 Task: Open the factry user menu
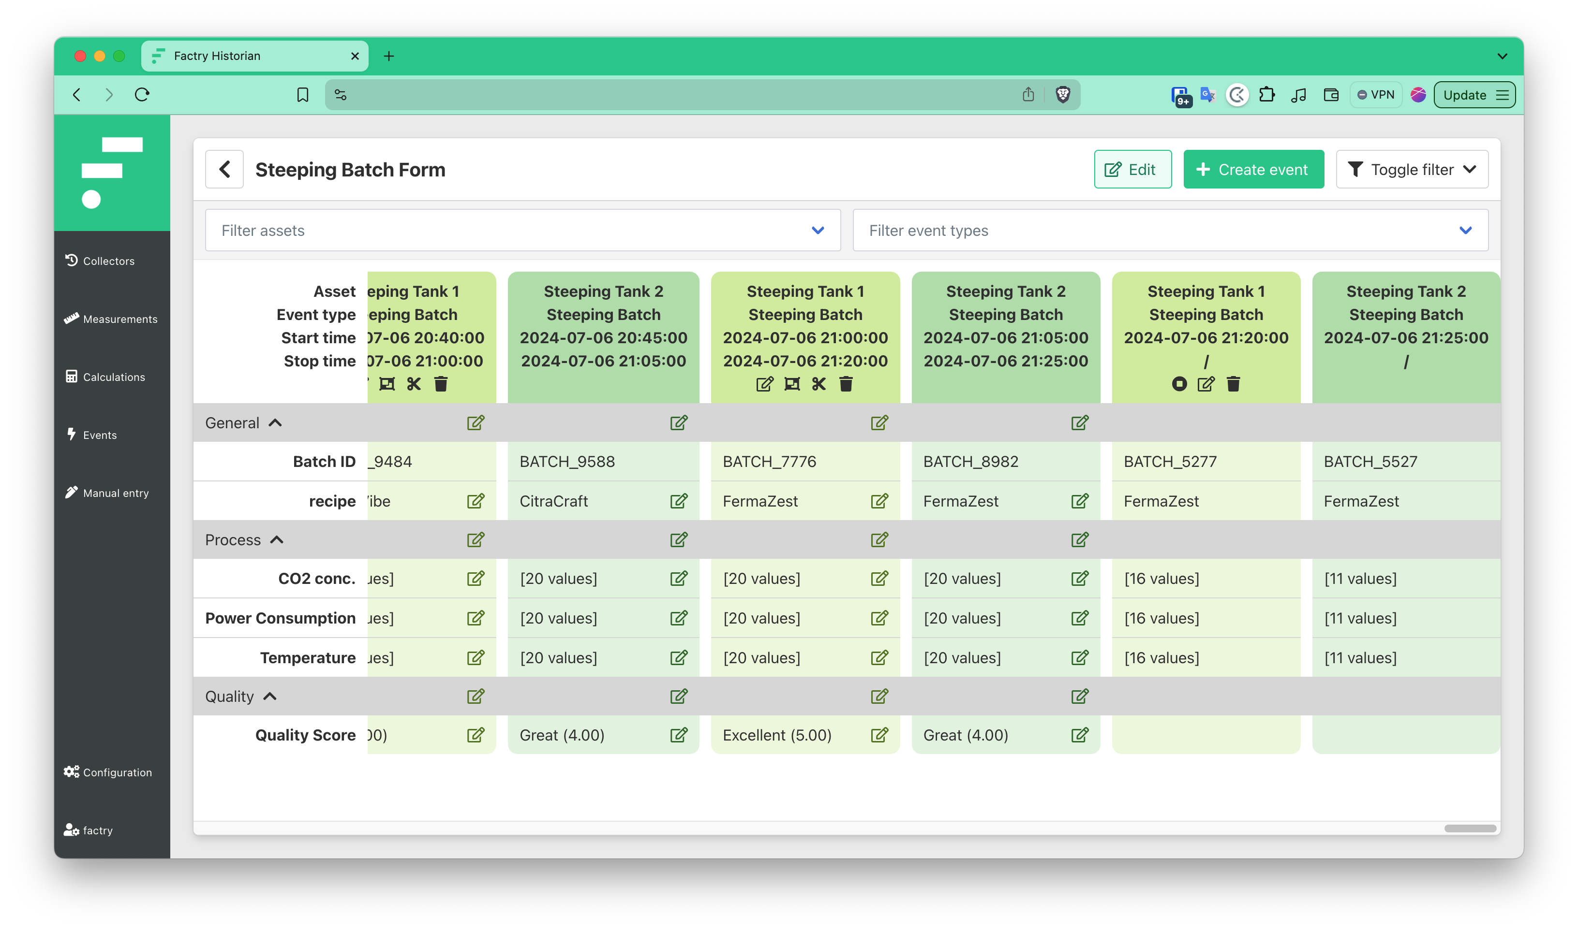click(89, 830)
